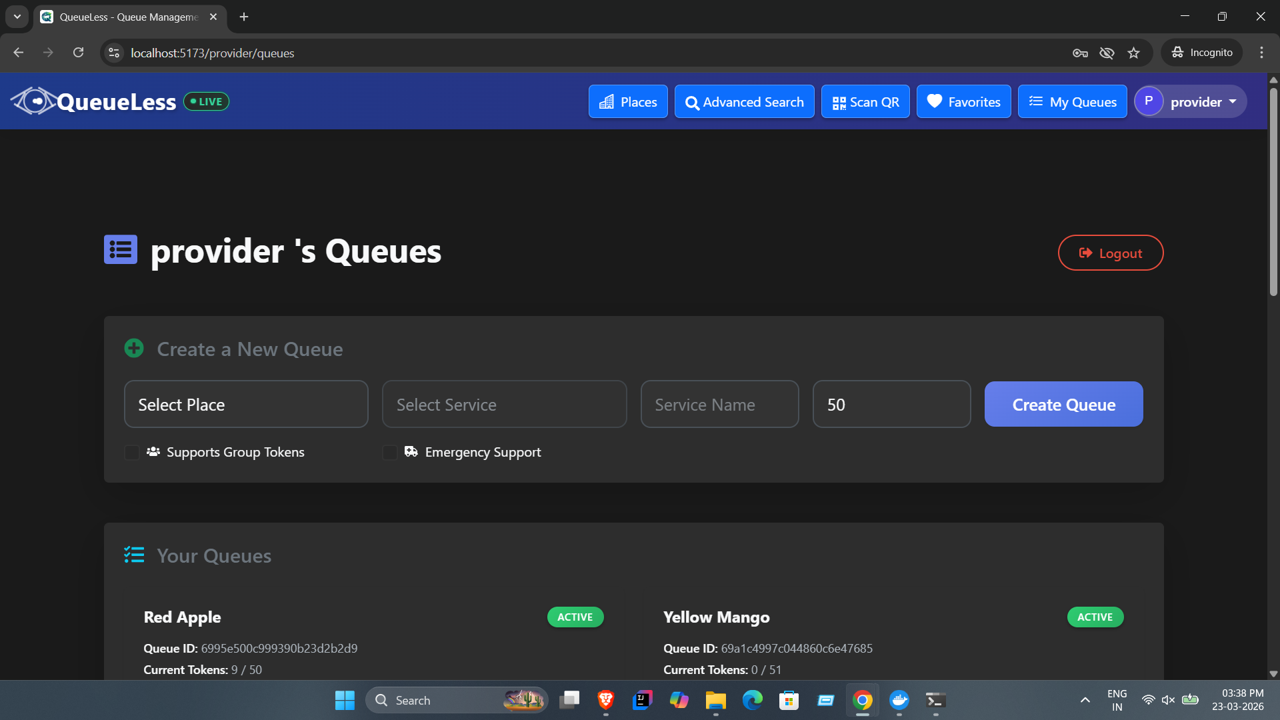
Task: View site information icon in address bar
Action: tap(114, 53)
